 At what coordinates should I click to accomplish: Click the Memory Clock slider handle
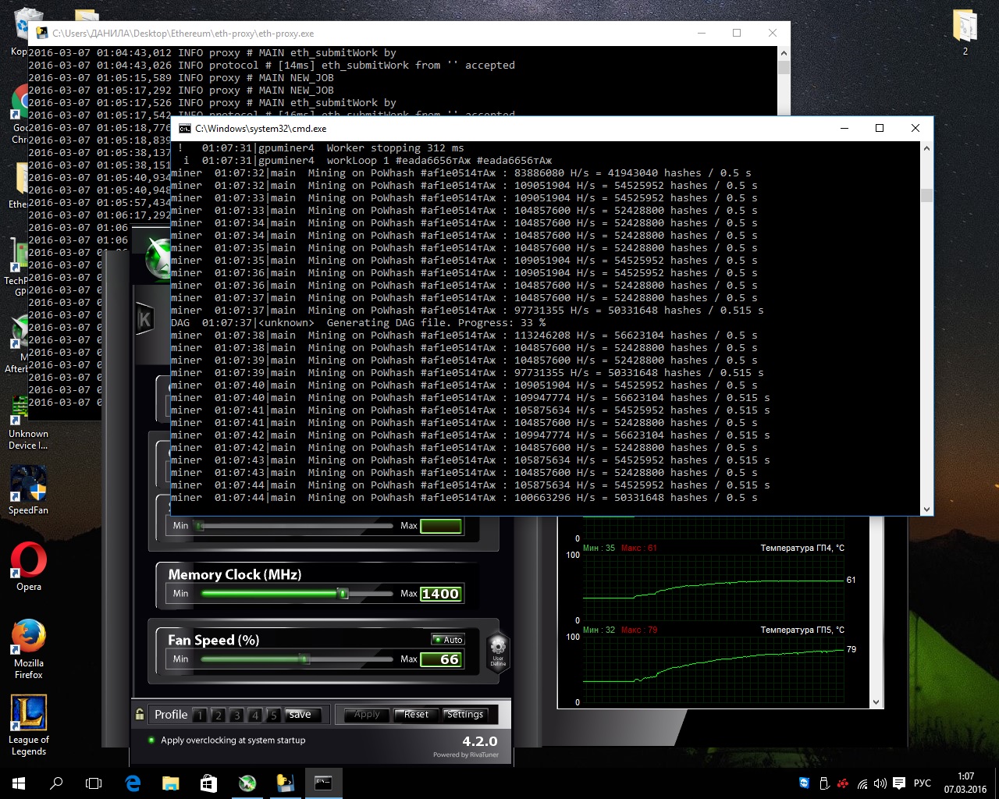(x=343, y=594)
